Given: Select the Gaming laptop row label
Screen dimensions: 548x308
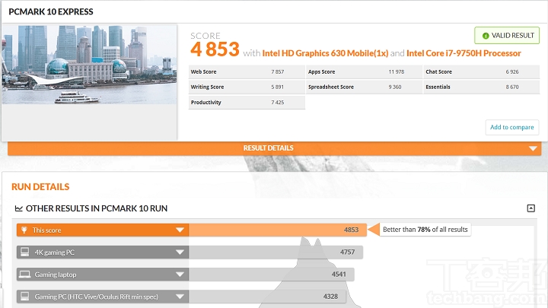Looking at the screenshot, I should click(x=56, y=275).
